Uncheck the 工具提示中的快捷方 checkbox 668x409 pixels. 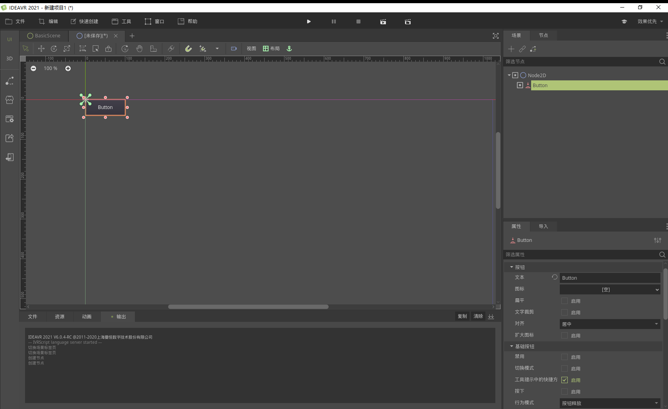point(565,380)
